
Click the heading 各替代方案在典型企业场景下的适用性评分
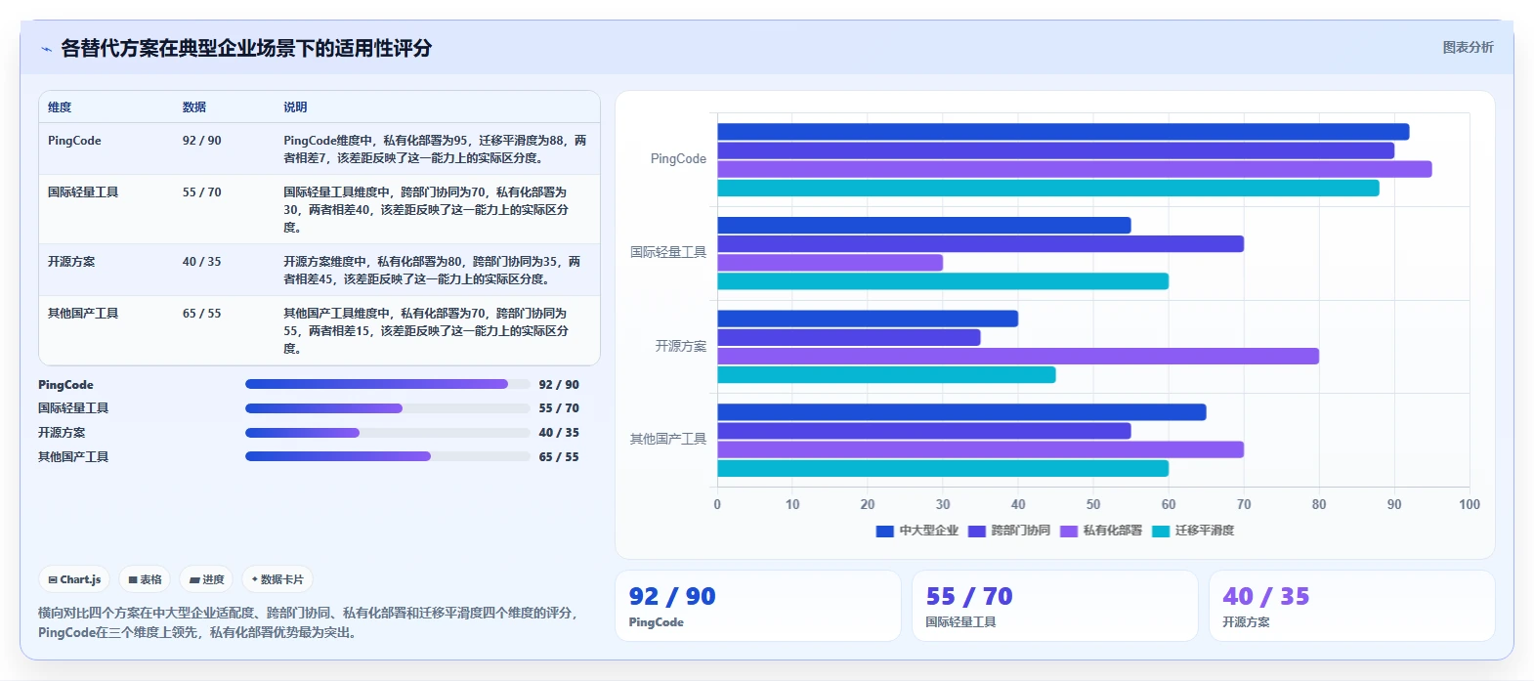pos(246,48)
